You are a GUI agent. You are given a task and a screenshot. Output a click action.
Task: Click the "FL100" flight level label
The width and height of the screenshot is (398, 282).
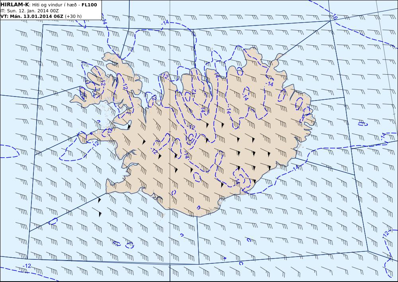(x=89, y=5)
